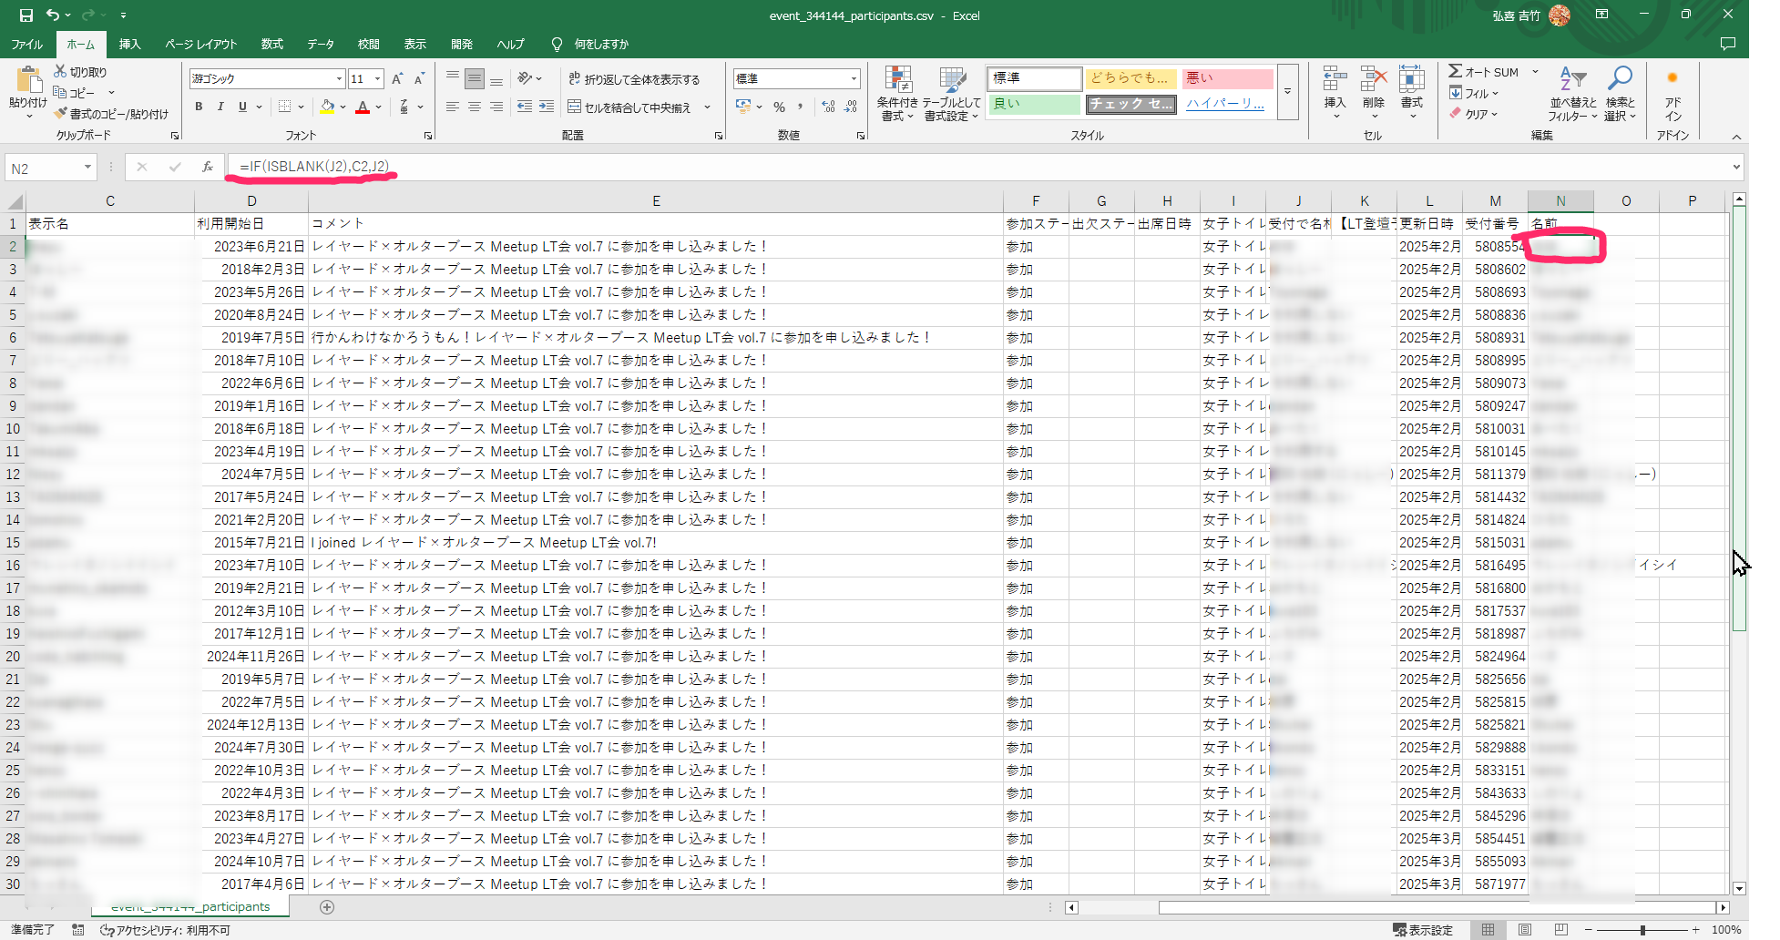Increase the cell indent
Viewport: 1780px width, 940px height.
point(547,107)
